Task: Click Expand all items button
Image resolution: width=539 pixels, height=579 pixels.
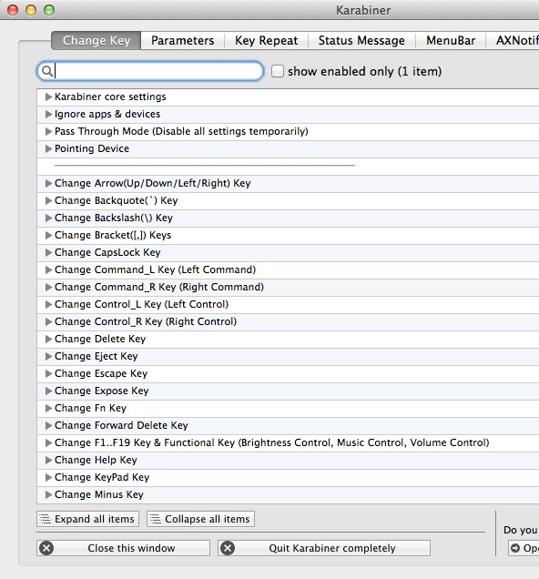Action: pyautogui.click(x=88, y=519)
